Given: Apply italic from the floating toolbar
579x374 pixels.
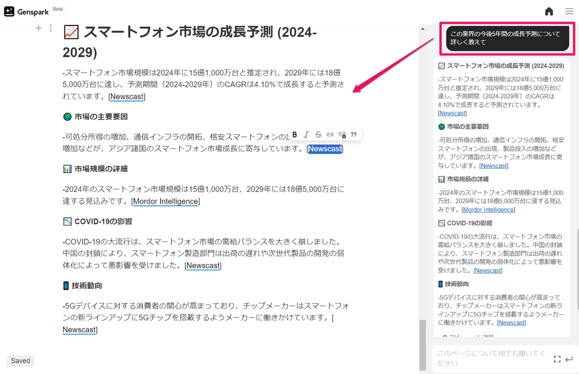Looking at the screenshot, I should 306,134.
